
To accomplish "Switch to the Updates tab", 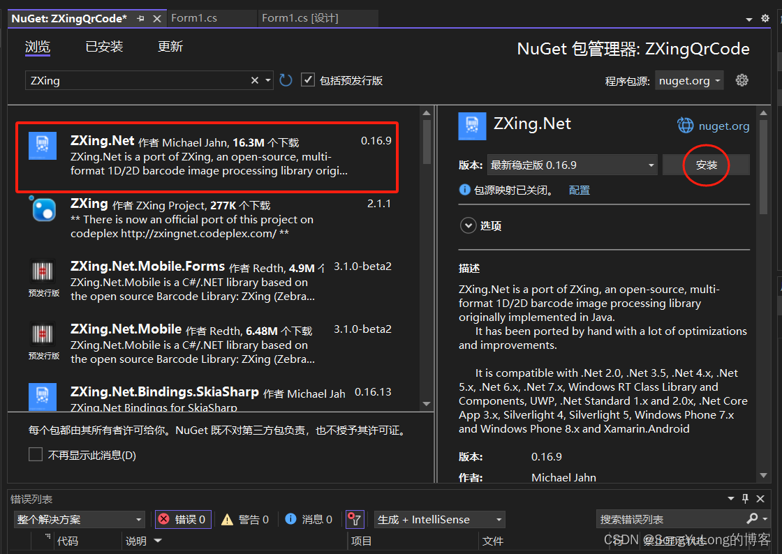I will point(170,47).
